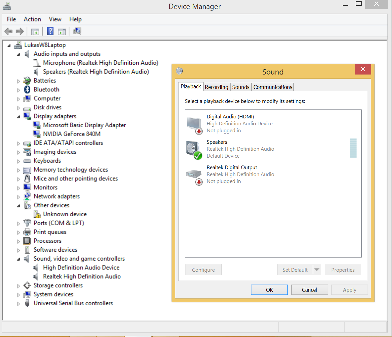Image resolution: width=392 pixels, height=337 pixels.
Task: Click the Apply button
Action: pyautogui.click(x=349, y=290)
